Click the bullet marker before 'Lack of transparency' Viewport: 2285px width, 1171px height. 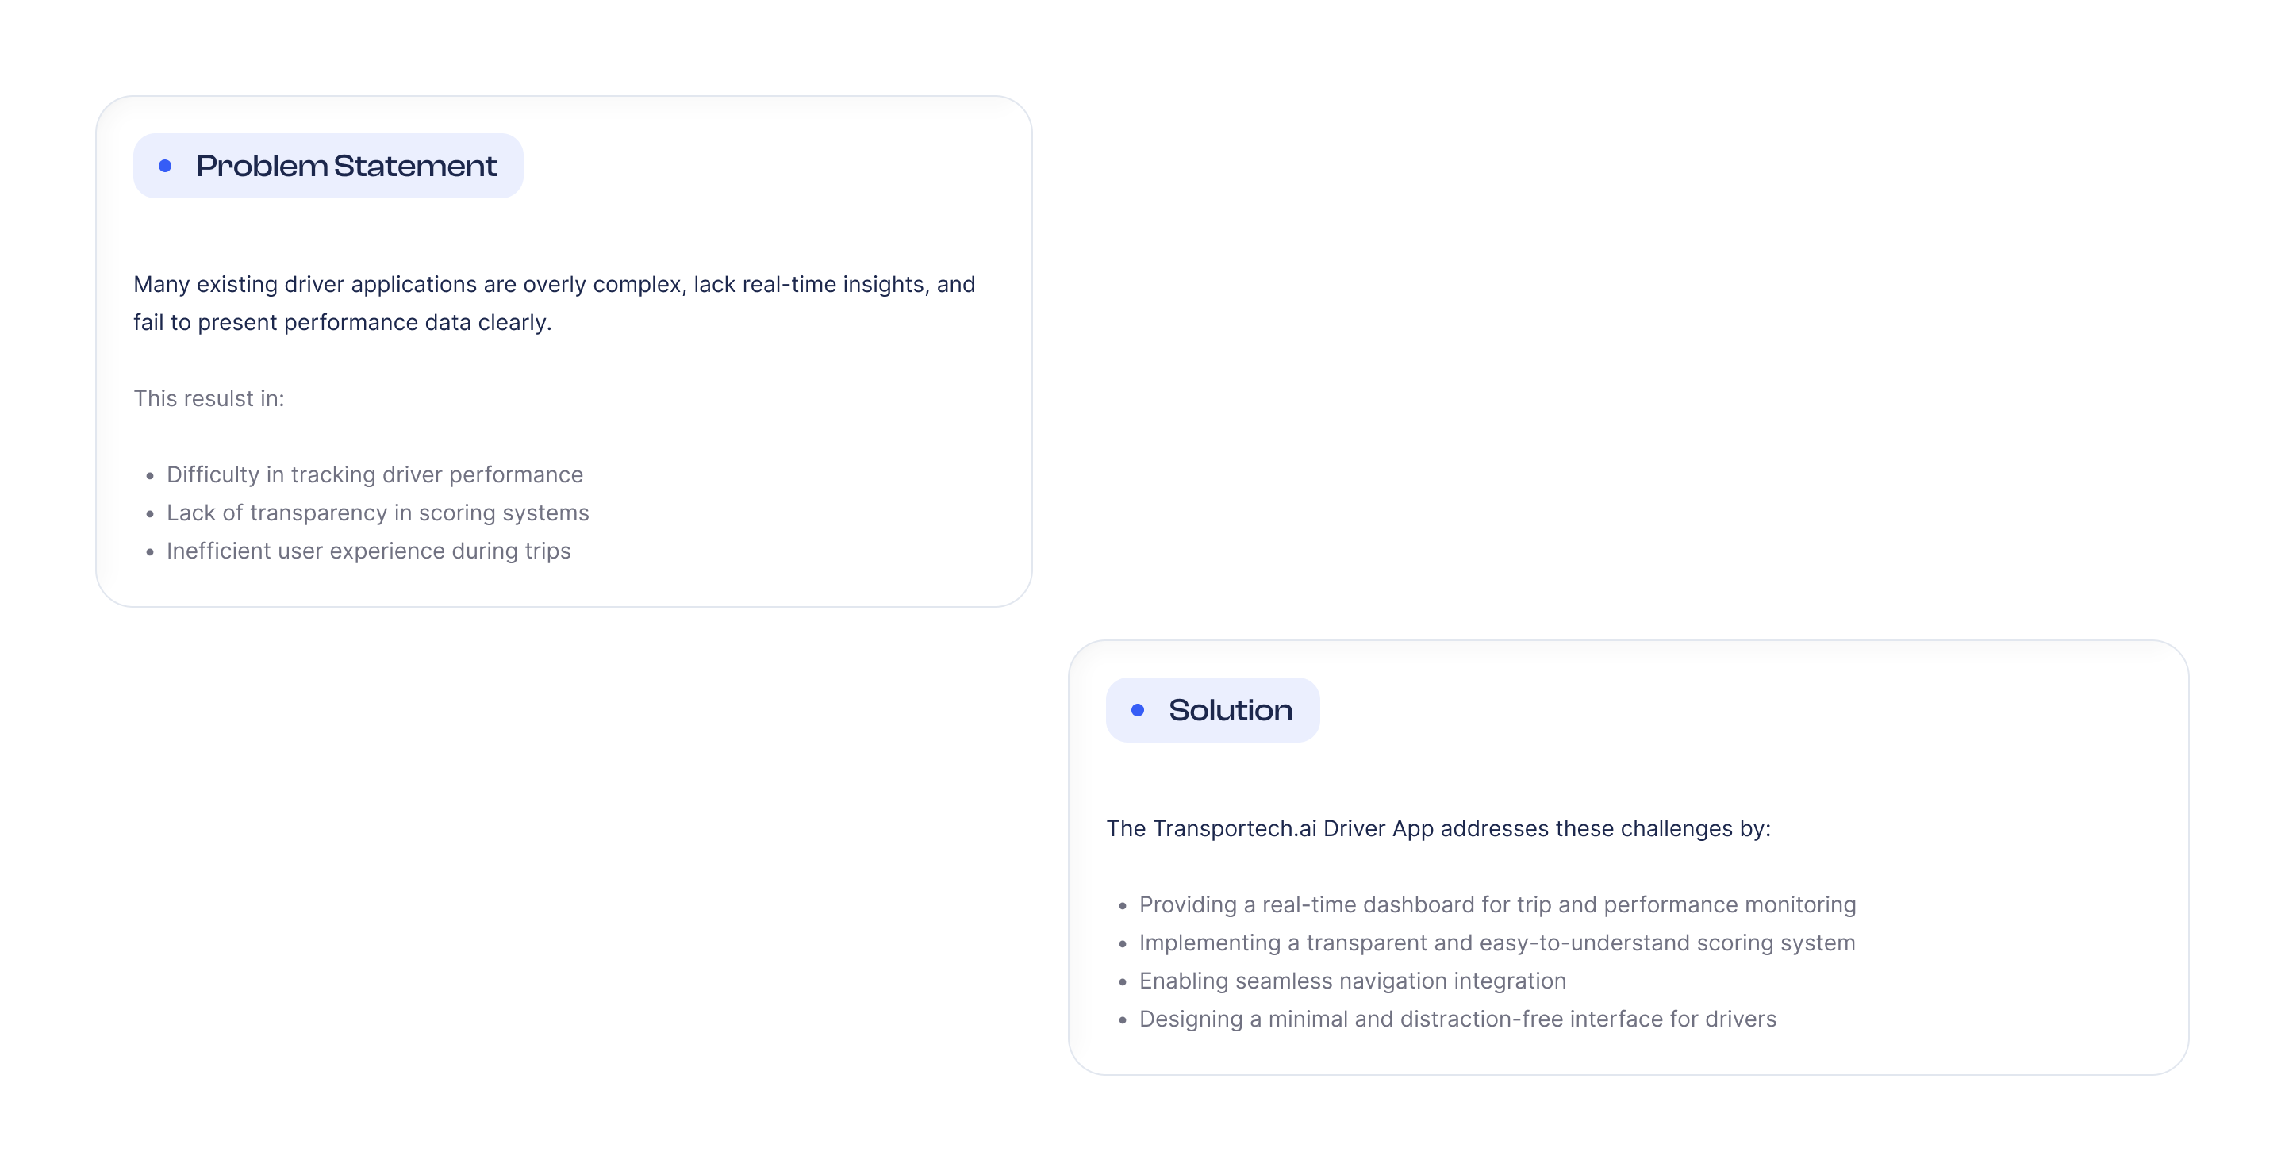tap(150, 515)
